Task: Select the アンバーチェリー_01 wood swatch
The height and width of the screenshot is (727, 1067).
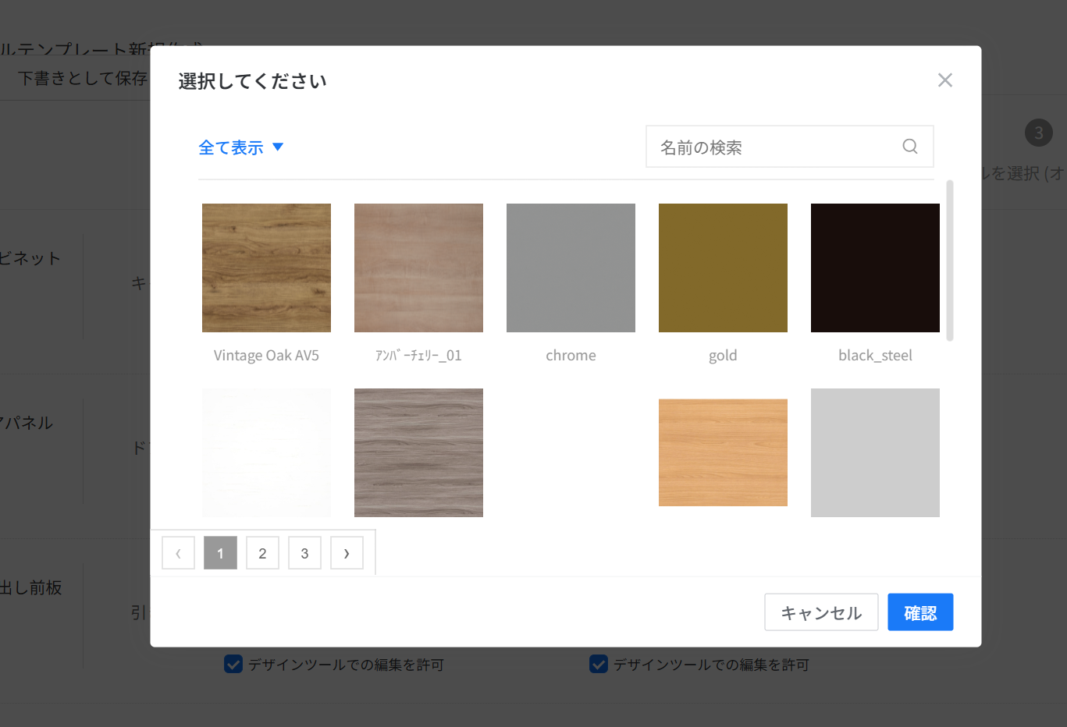Action: coord(418,268)
